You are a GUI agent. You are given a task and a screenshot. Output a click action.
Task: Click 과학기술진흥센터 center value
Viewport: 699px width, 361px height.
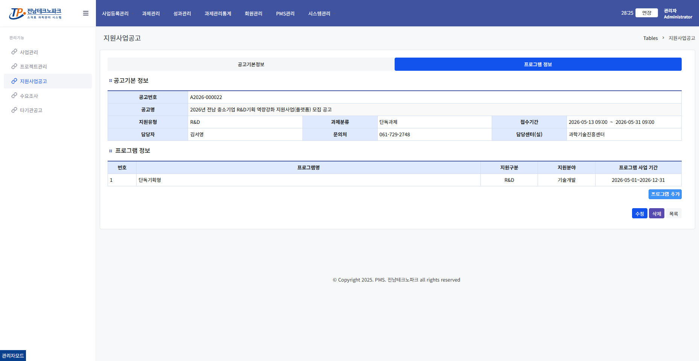point(587,134)
